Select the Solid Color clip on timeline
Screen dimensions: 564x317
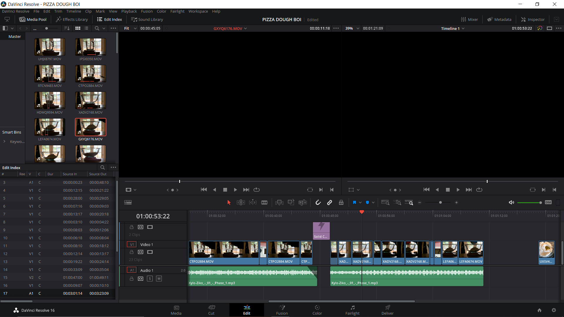[x=321, y=231]
